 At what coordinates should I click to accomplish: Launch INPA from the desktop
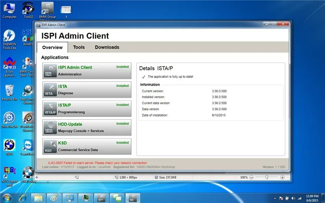(9, 147)
